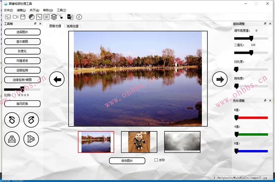
Task: Select the cat photo thumbnail
Action: point(139,142)
